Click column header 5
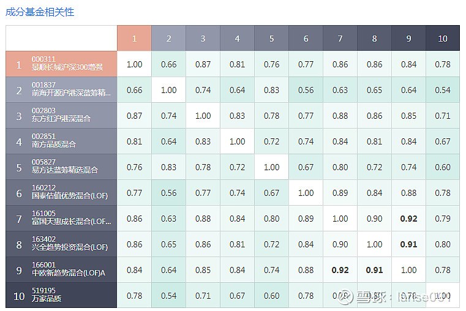Image resolution: width=466 pixels, height=311 pixels. (x=271, y=39)
